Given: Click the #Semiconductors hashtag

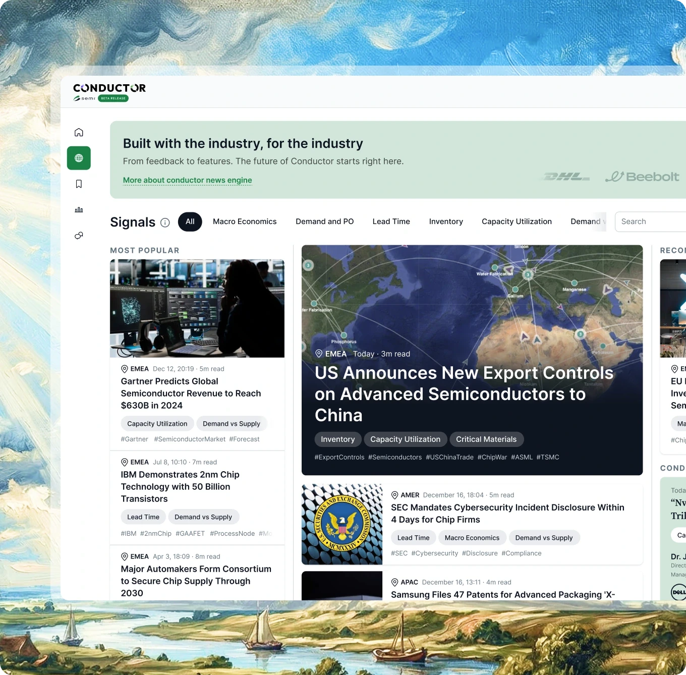Looking at the screenshot, I should click(395, 458).
